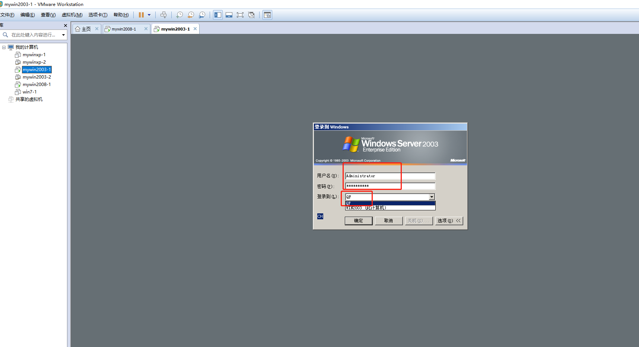Click the 登录到 combo box text field
Viewport: 639px width, 347px height.
tap(387, 197)
